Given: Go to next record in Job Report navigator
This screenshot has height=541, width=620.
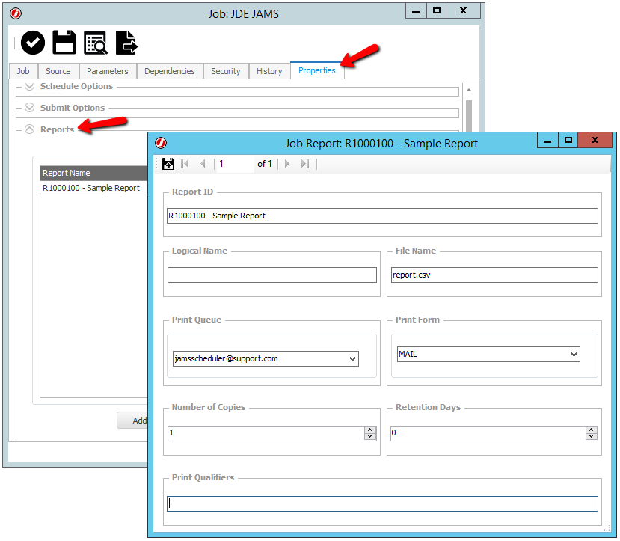Looking at the screenshot, I should (x=287, y=164).
